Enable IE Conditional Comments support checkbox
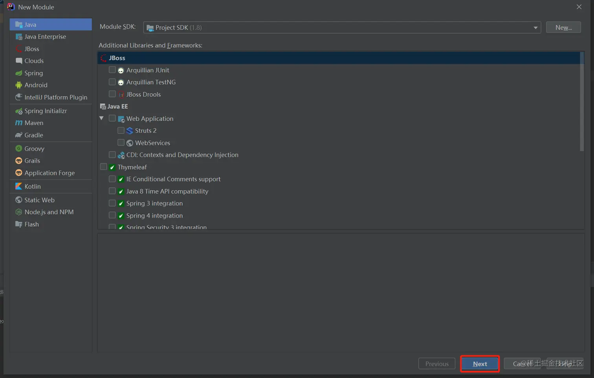This screenshot has height=378, width=594. 112,179
